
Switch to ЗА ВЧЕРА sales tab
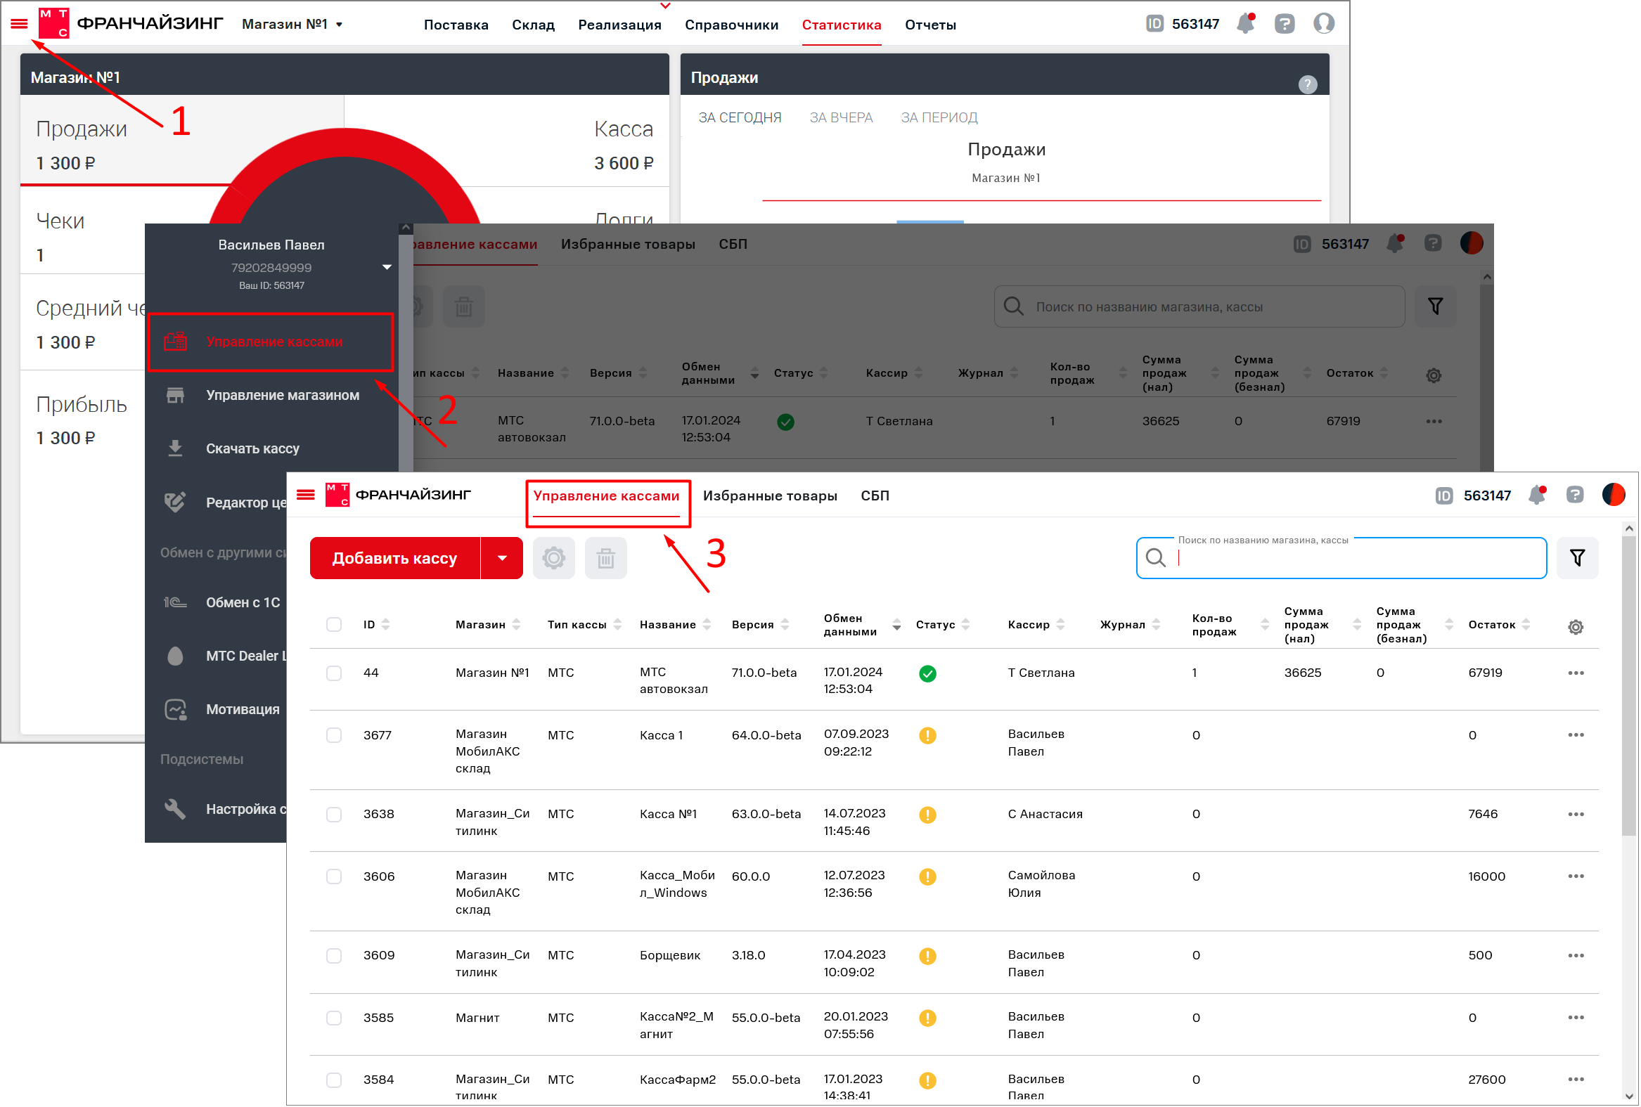(x=842, y=118)
